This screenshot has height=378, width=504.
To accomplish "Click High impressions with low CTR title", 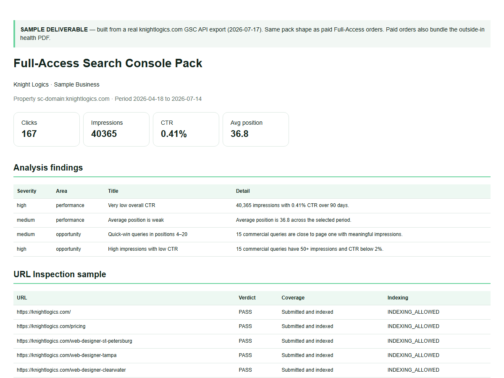I will (x=143, y=249).
